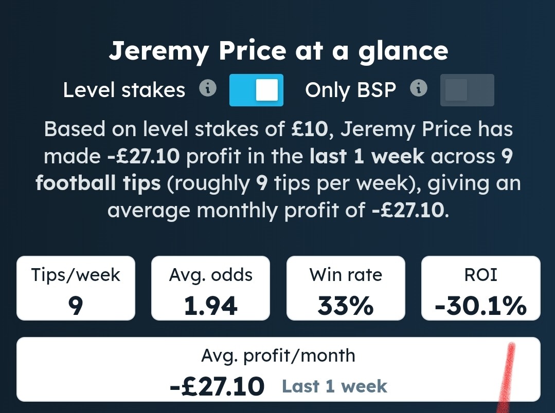This screenshot has height=413, width=555.
Task: Enable the Only BSP toggle
Action: pyautogui.click(x=467, y=90)
